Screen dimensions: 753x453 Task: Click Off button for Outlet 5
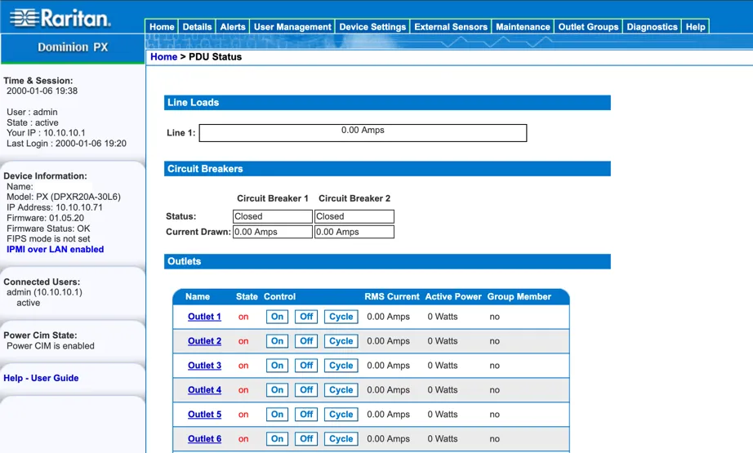306,415
